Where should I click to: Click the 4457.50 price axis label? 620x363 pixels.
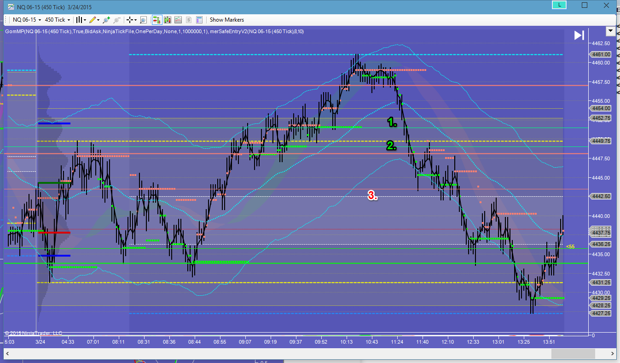pos(601,82)
